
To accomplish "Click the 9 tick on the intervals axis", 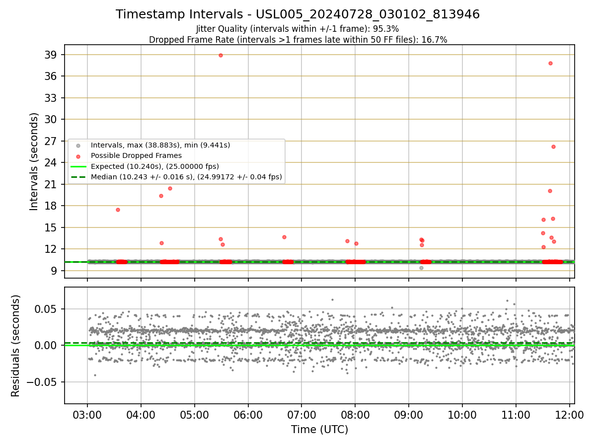I will [54, 271].
